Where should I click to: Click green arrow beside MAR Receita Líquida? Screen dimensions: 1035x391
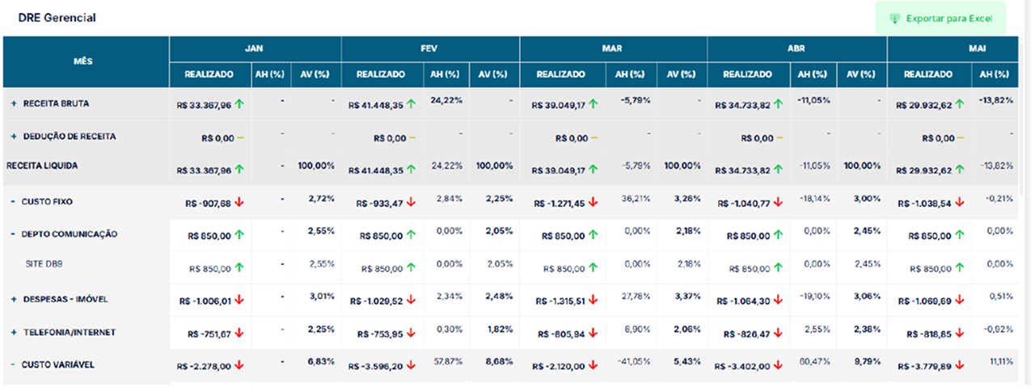click(593, 170)
